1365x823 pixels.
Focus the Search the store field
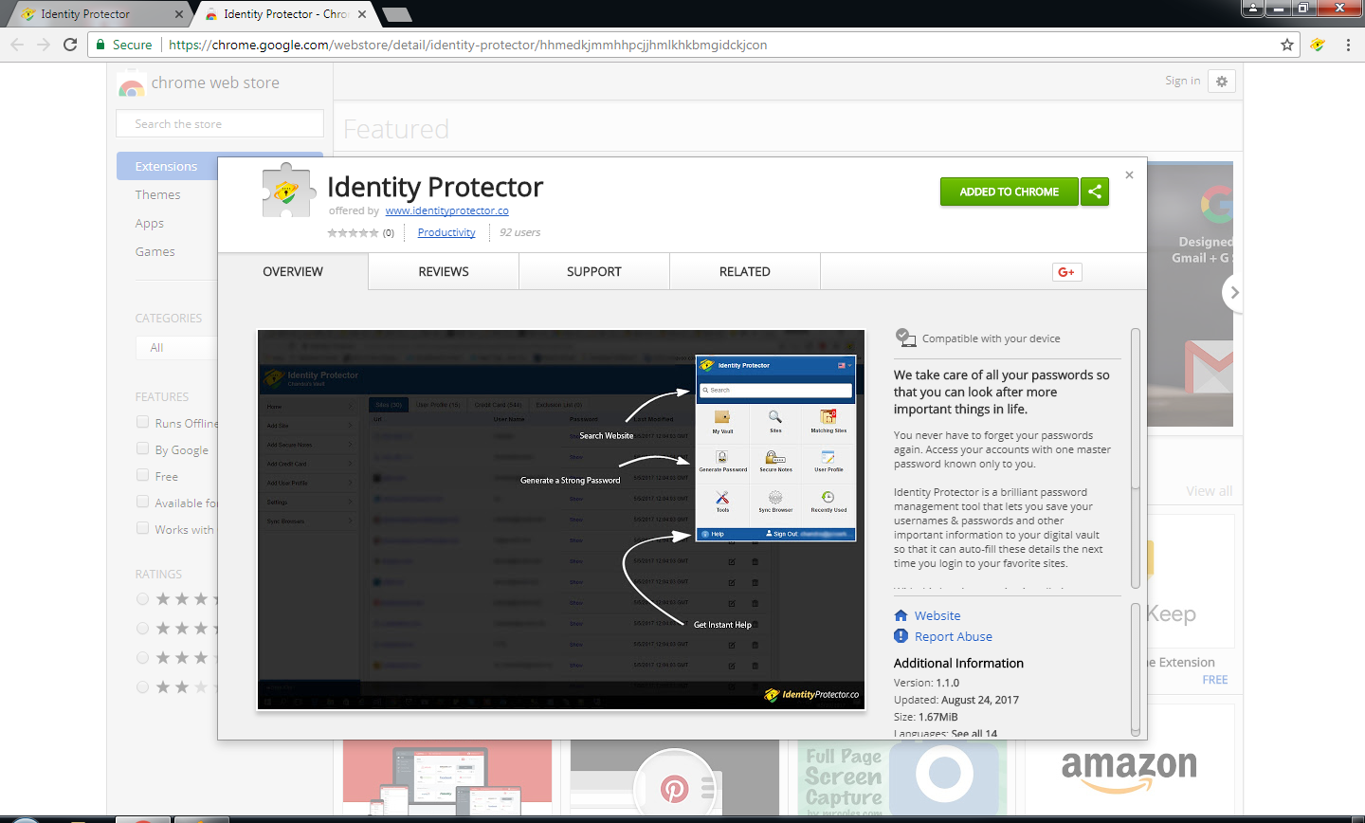[x=220, y=123]
